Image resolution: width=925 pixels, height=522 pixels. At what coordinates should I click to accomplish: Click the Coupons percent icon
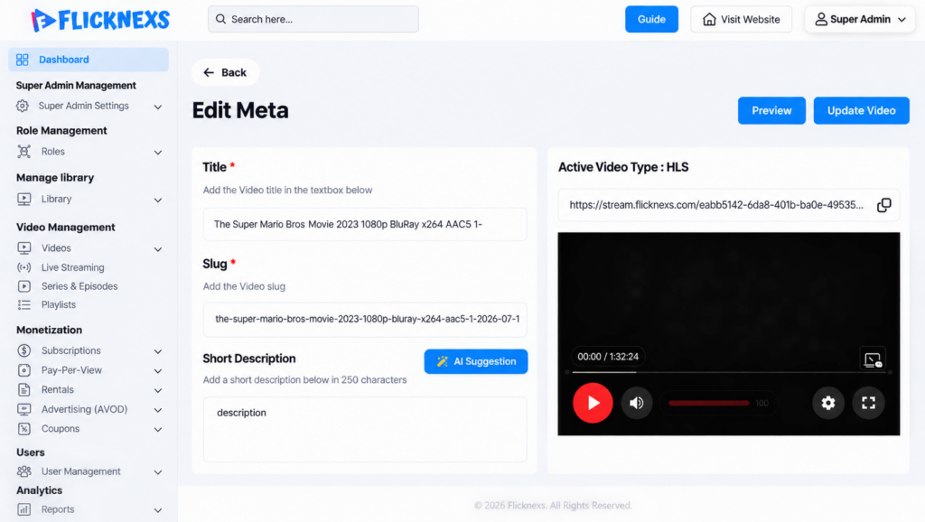[23, 428]
